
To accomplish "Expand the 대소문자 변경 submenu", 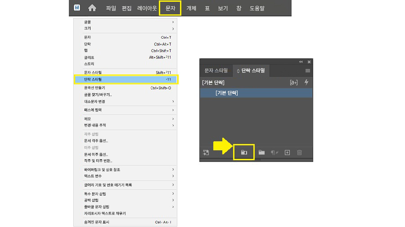I will [x=125, y=101].
